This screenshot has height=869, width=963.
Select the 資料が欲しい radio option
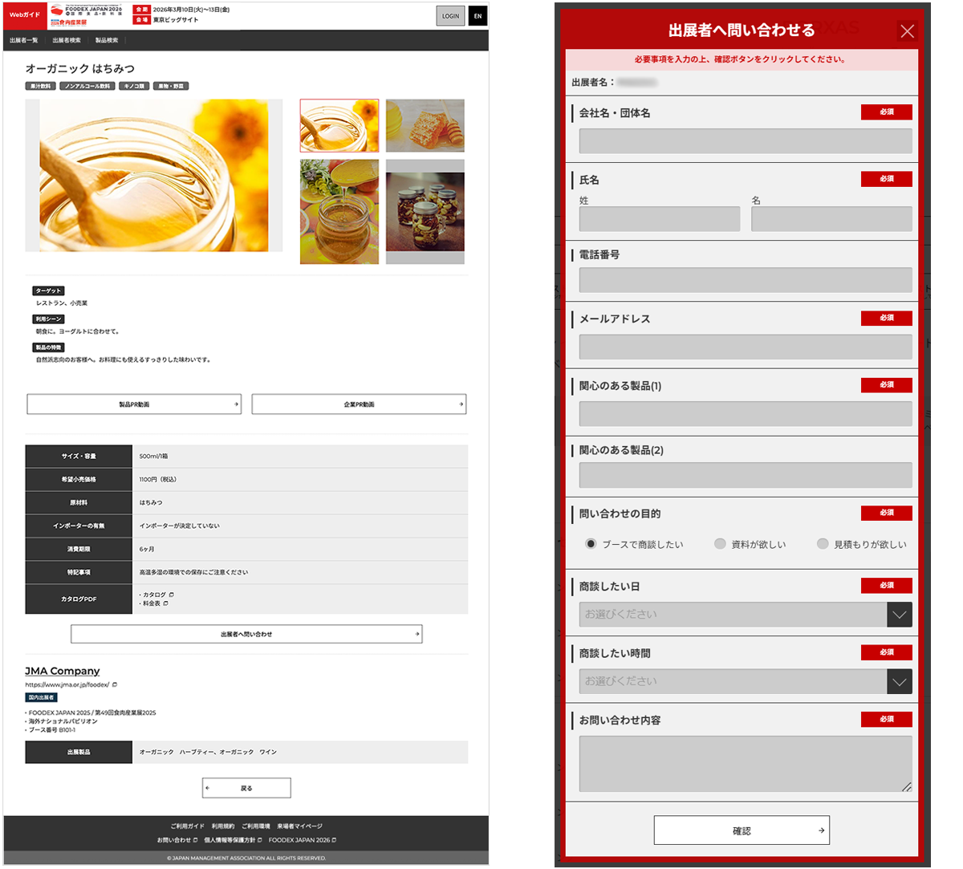[720, 544]
